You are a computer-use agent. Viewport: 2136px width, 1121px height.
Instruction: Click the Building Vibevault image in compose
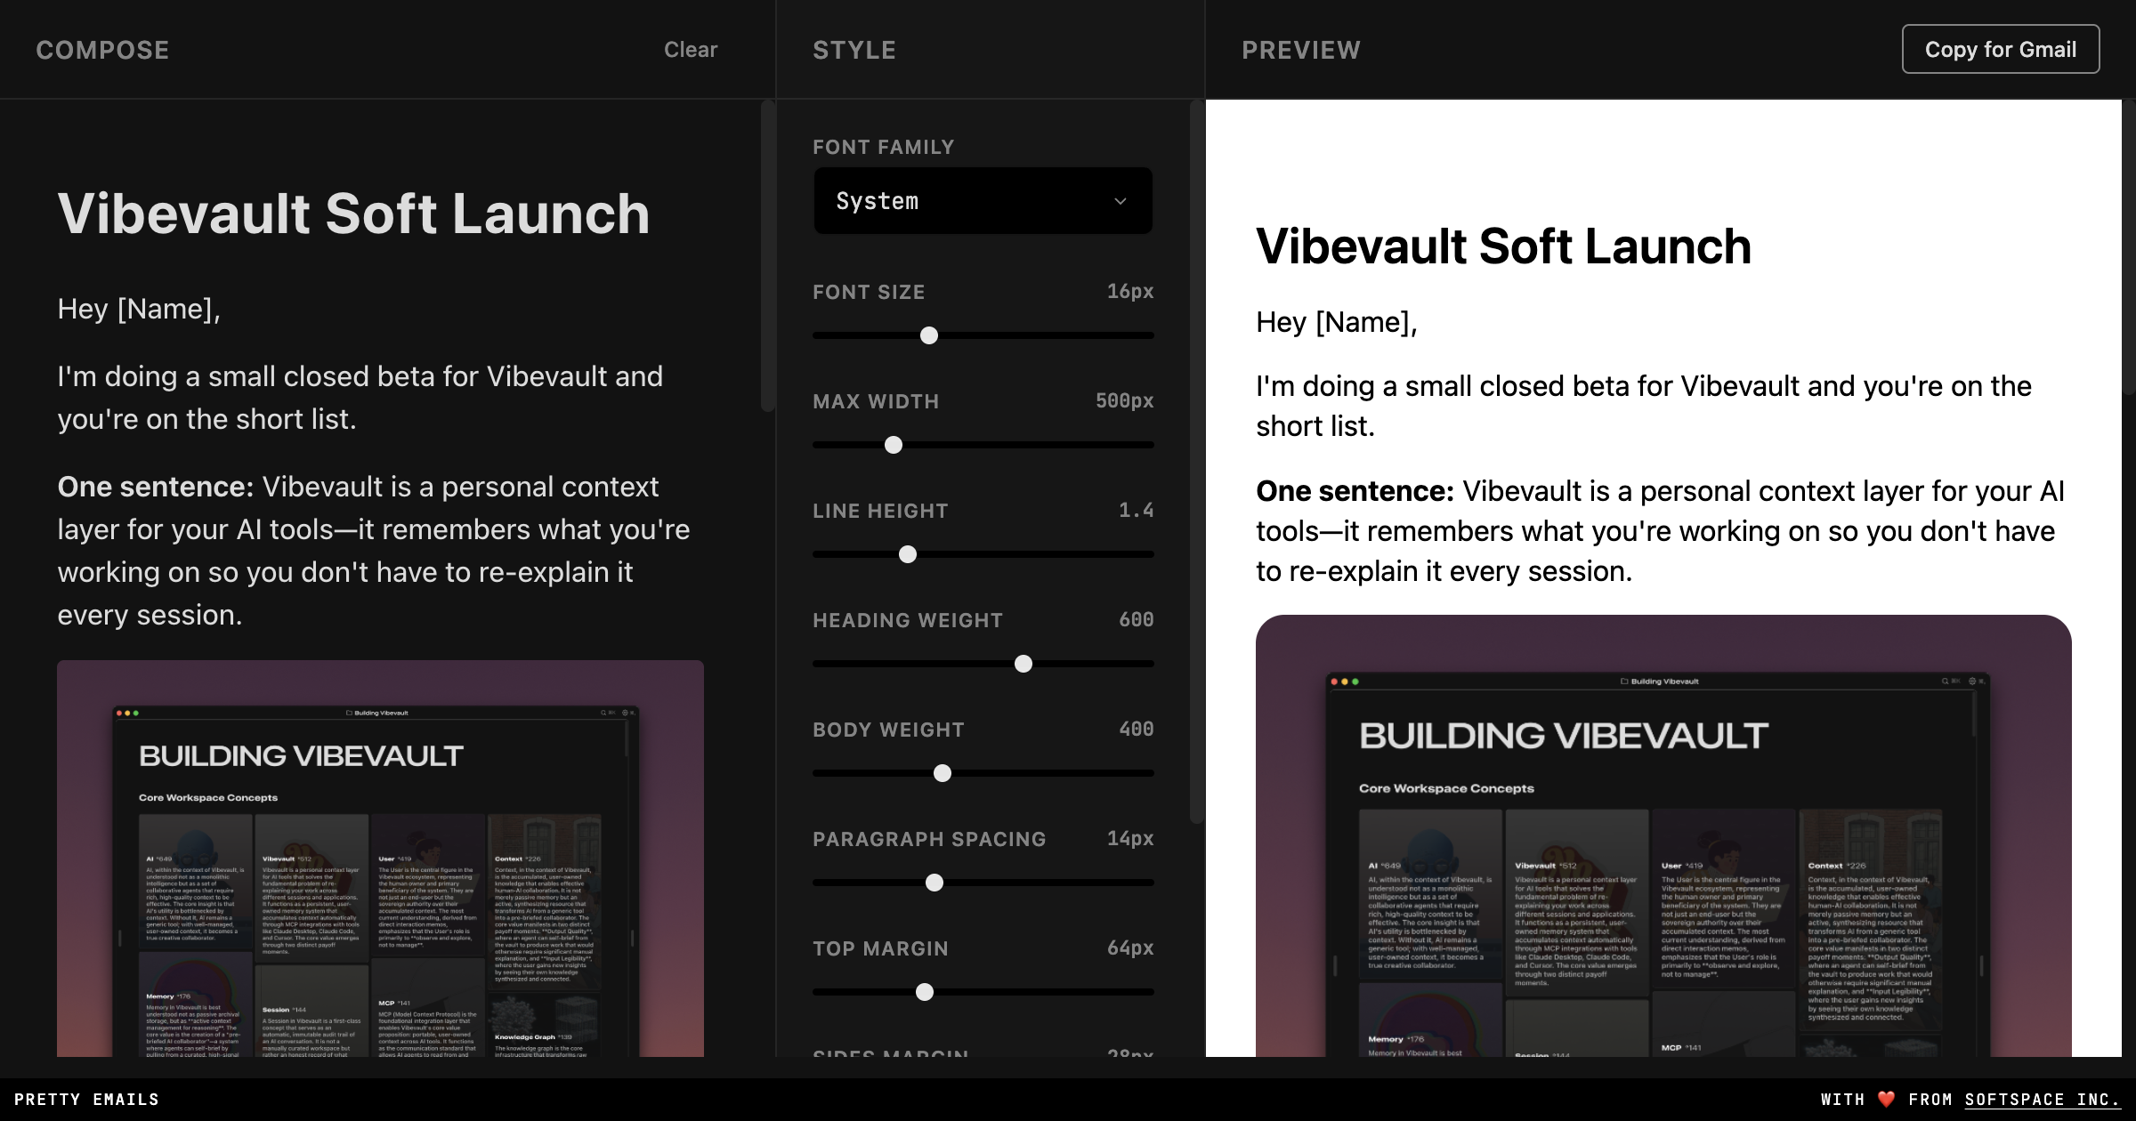click(380, 859)
